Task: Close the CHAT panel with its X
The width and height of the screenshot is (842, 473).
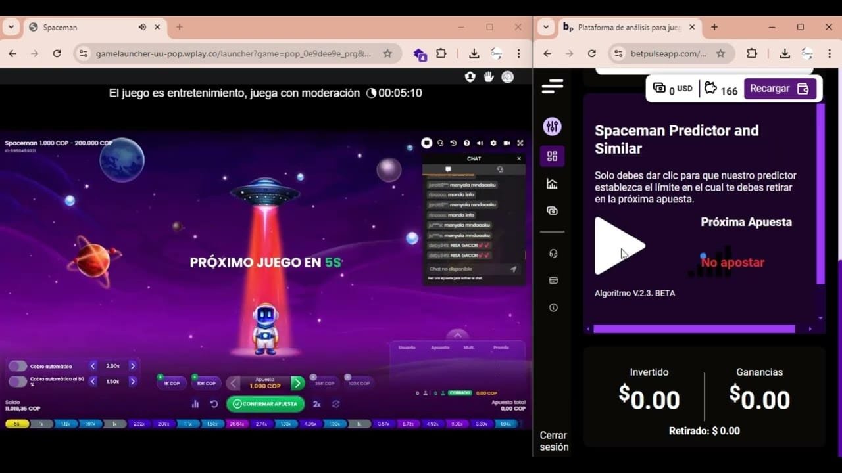Action: [518, 158]
